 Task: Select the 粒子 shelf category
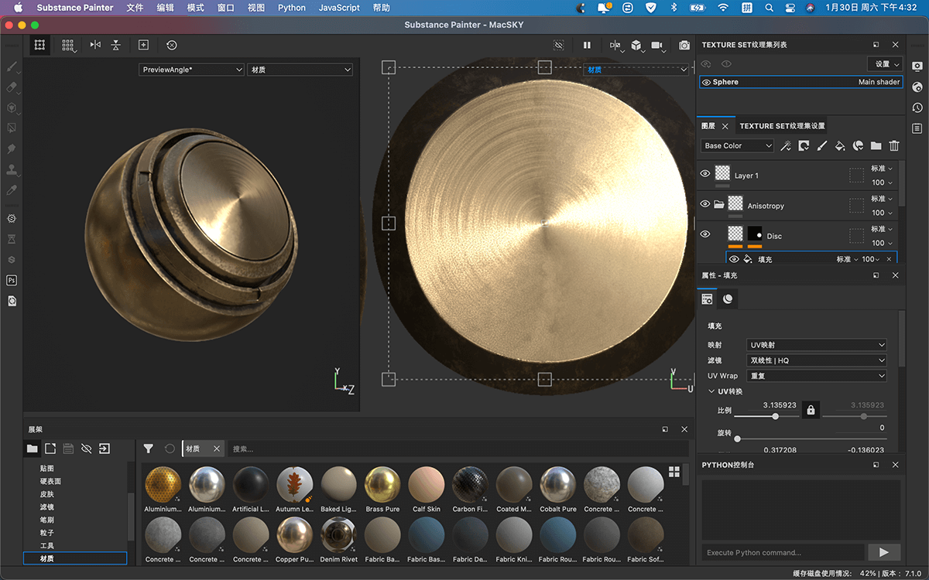pos(47,533)
